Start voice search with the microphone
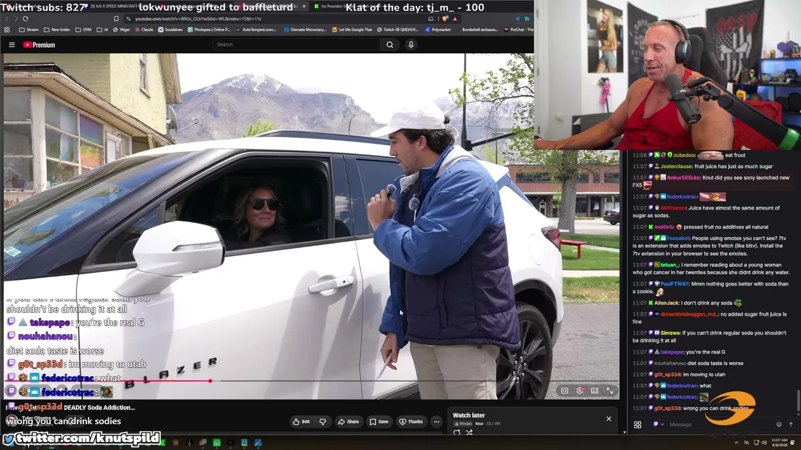The width and height of the screenshot is (801, 450). tap(411, 44)
